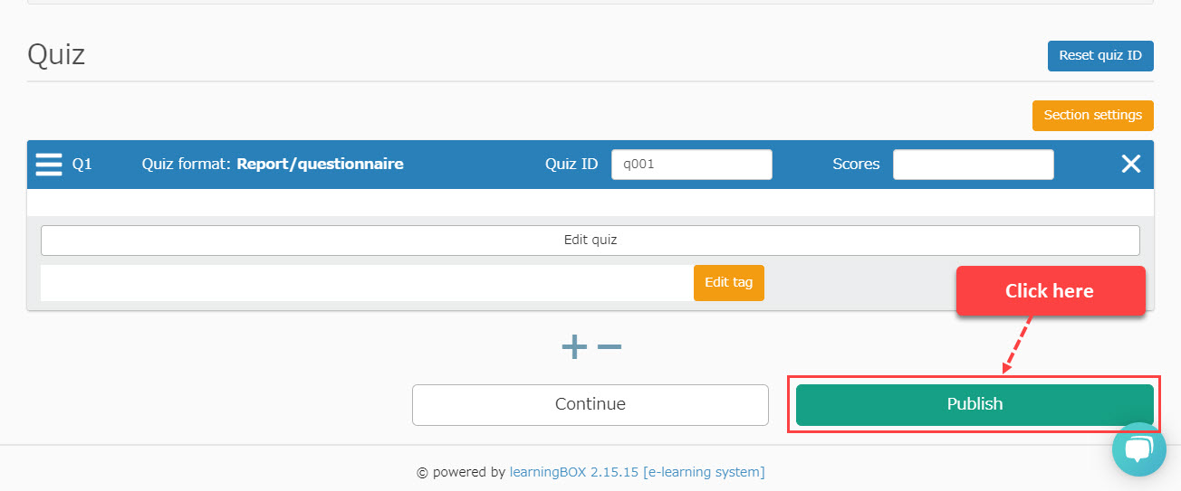This screenshot has height=491, width=1181.
Task: Click the red Click here callout
Action: (1050, 291)
